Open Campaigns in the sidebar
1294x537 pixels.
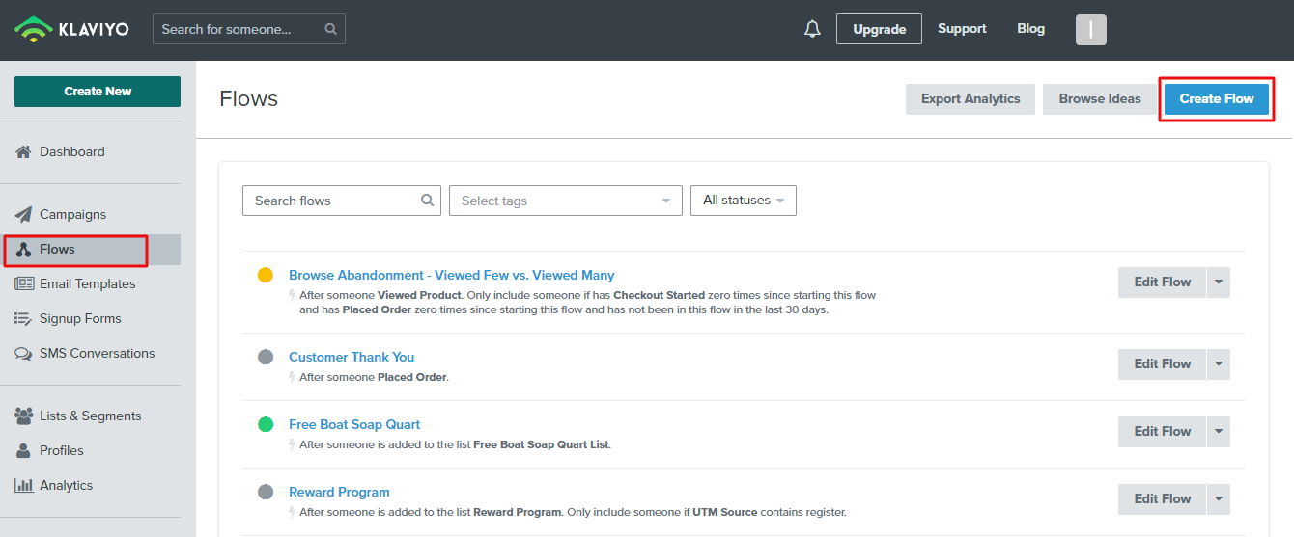coord(72,214)
